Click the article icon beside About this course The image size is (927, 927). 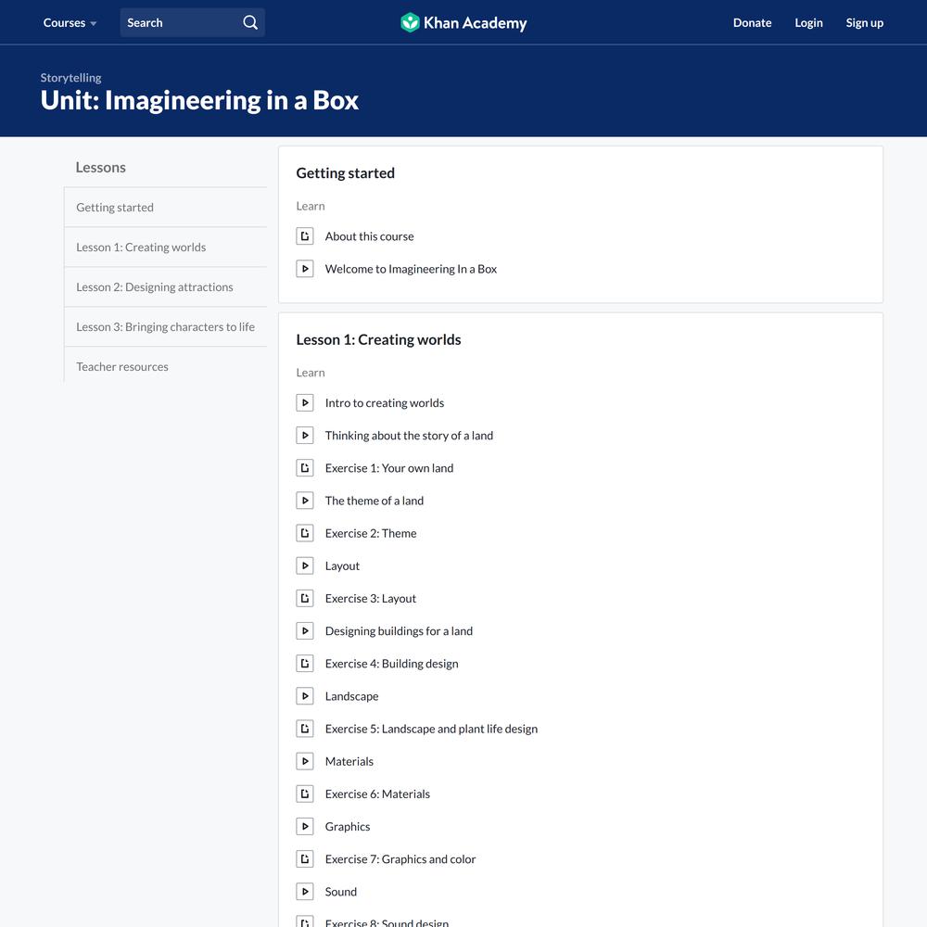click(x=305, y=236)
